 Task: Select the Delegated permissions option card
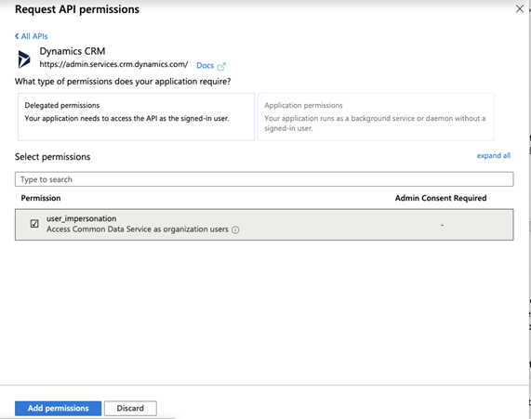coord(136,117)
